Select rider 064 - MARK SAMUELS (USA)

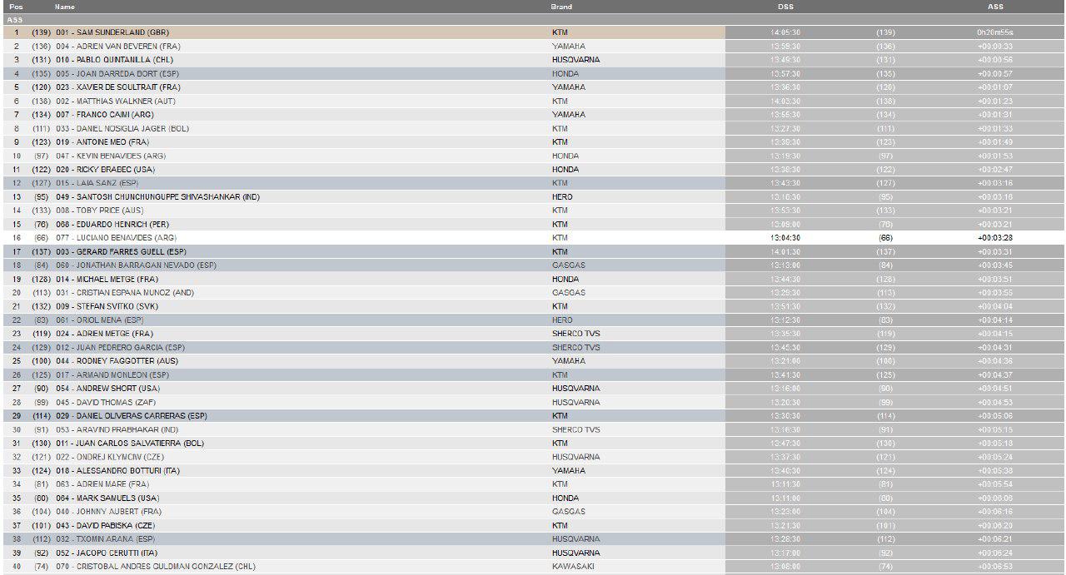[x=107, y=498]
